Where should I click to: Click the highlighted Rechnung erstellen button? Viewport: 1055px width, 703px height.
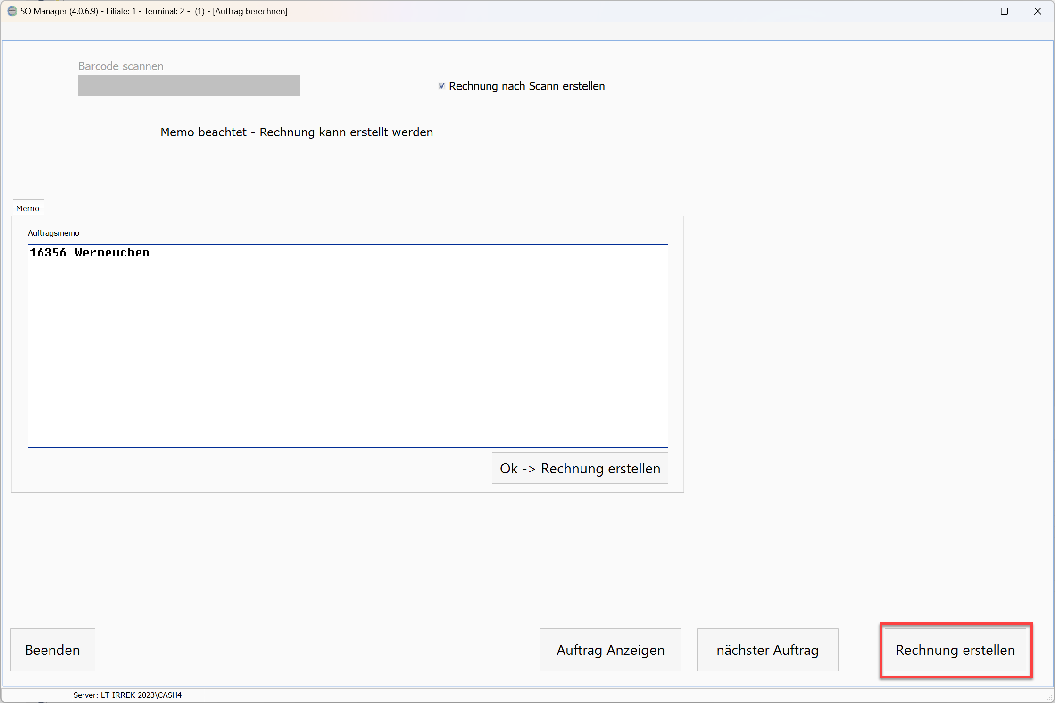pyautogui.click(x=955, y=650)
